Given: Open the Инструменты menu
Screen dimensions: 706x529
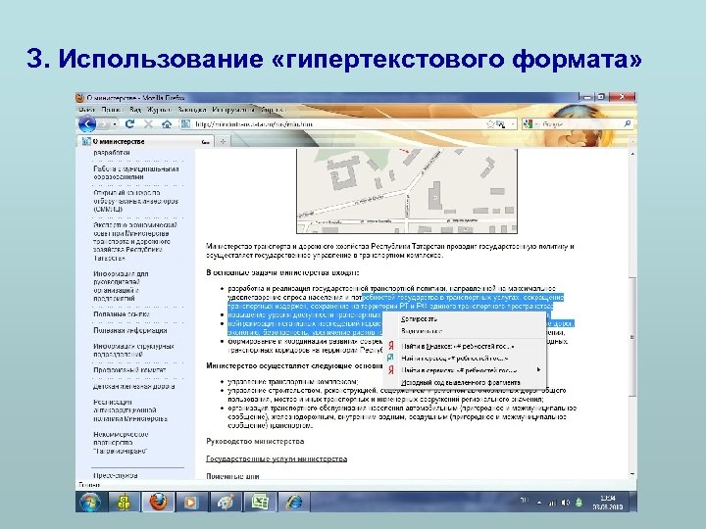Looking at the screenshot, I should pos(233,110).
